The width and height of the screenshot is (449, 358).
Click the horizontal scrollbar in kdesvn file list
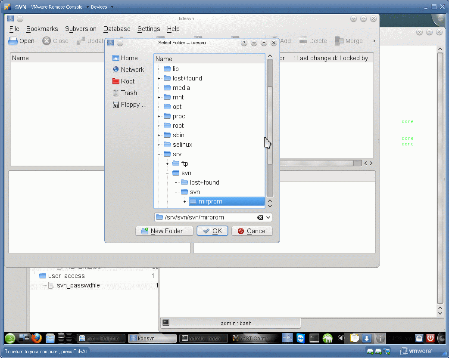[x=317, y=163]
